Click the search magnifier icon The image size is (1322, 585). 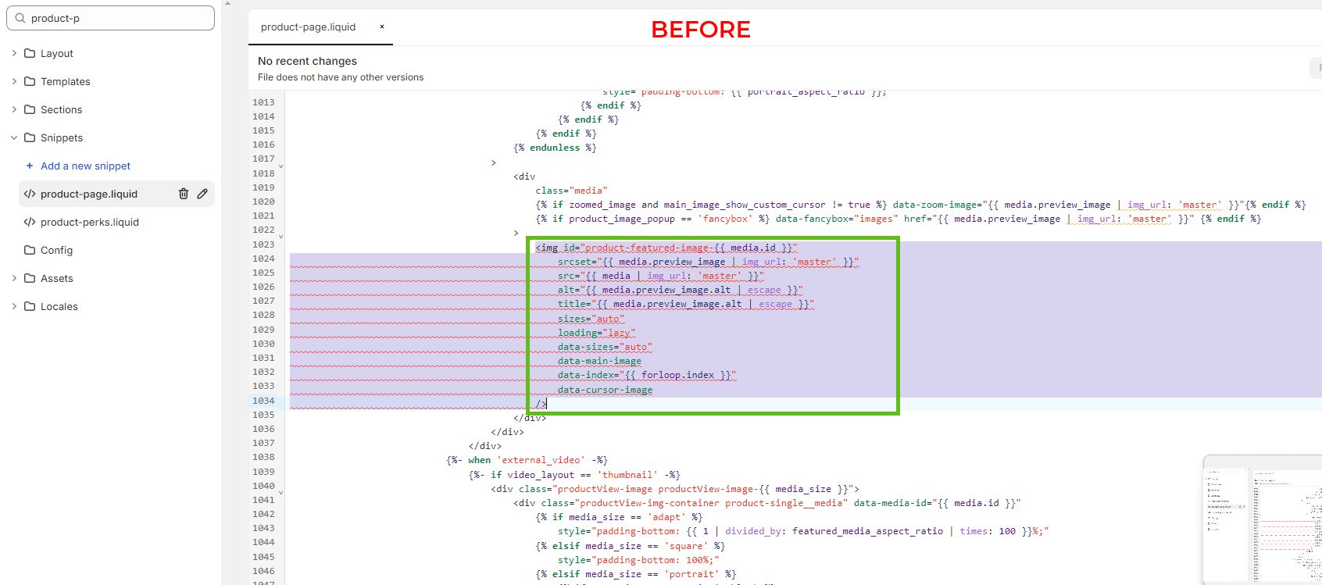coord(20,18)
